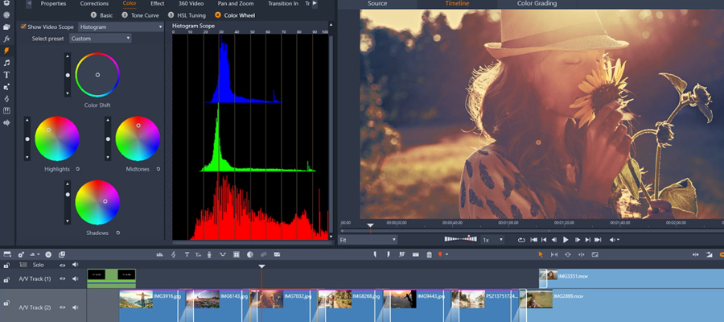Open the Histogram scope type dropdown

tap(121, 27)
